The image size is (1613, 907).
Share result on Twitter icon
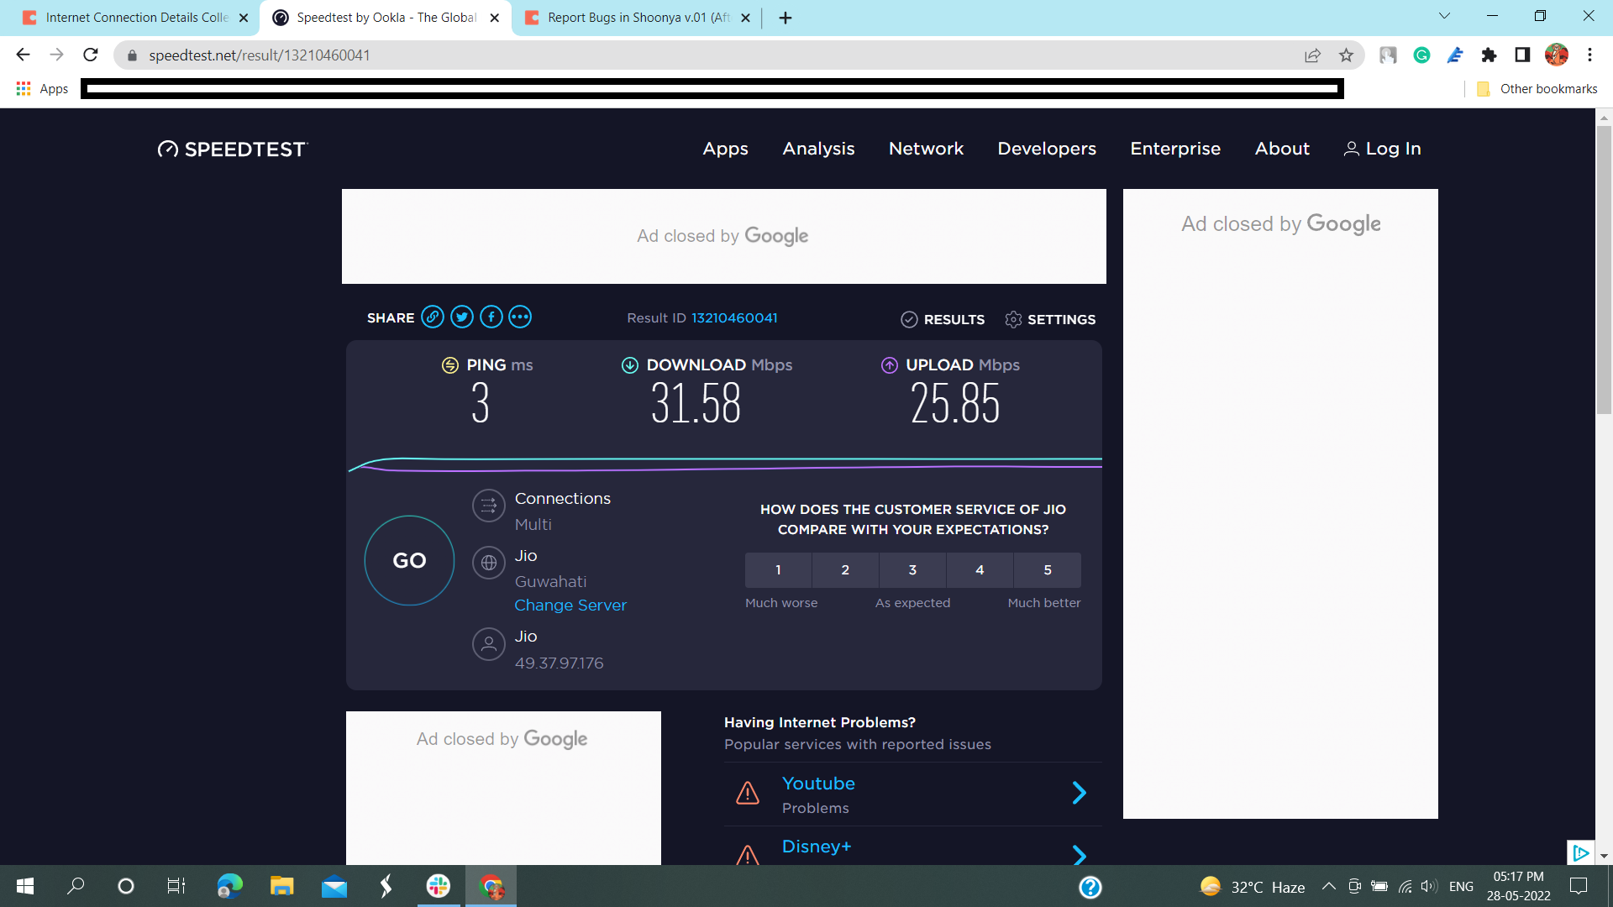pos(462,317)
